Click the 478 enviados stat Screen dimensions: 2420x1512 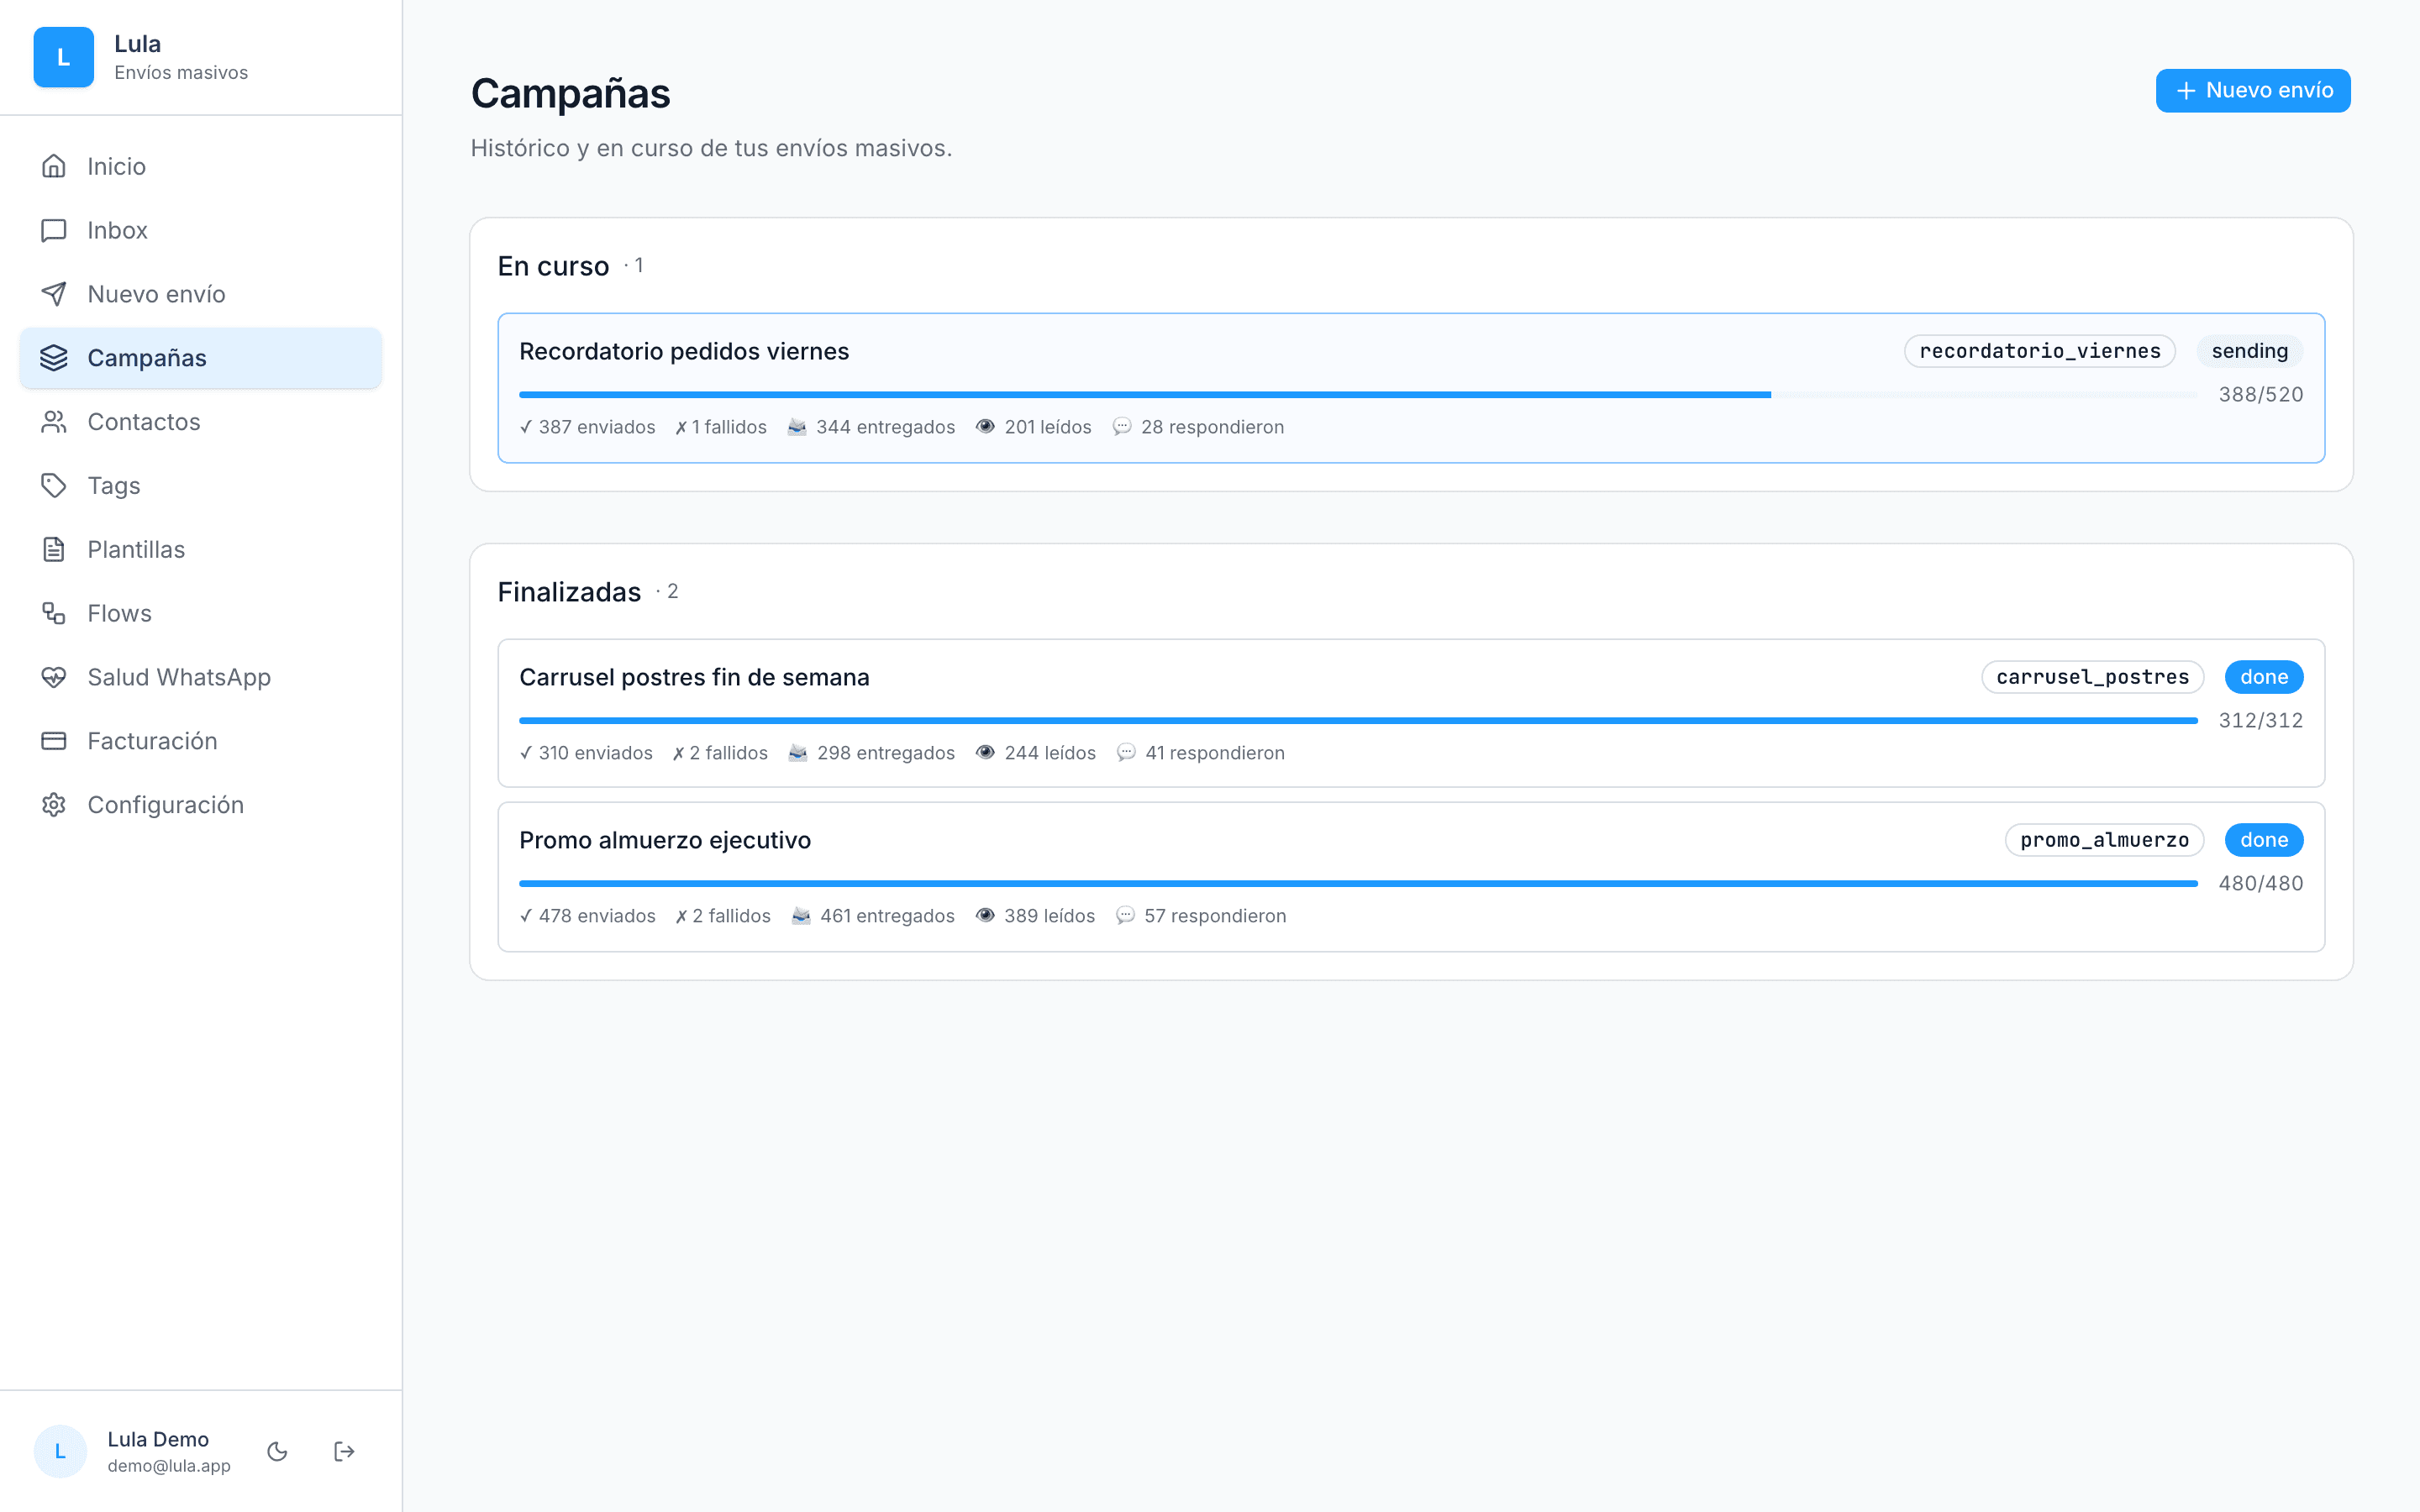[x=587, y=916]
